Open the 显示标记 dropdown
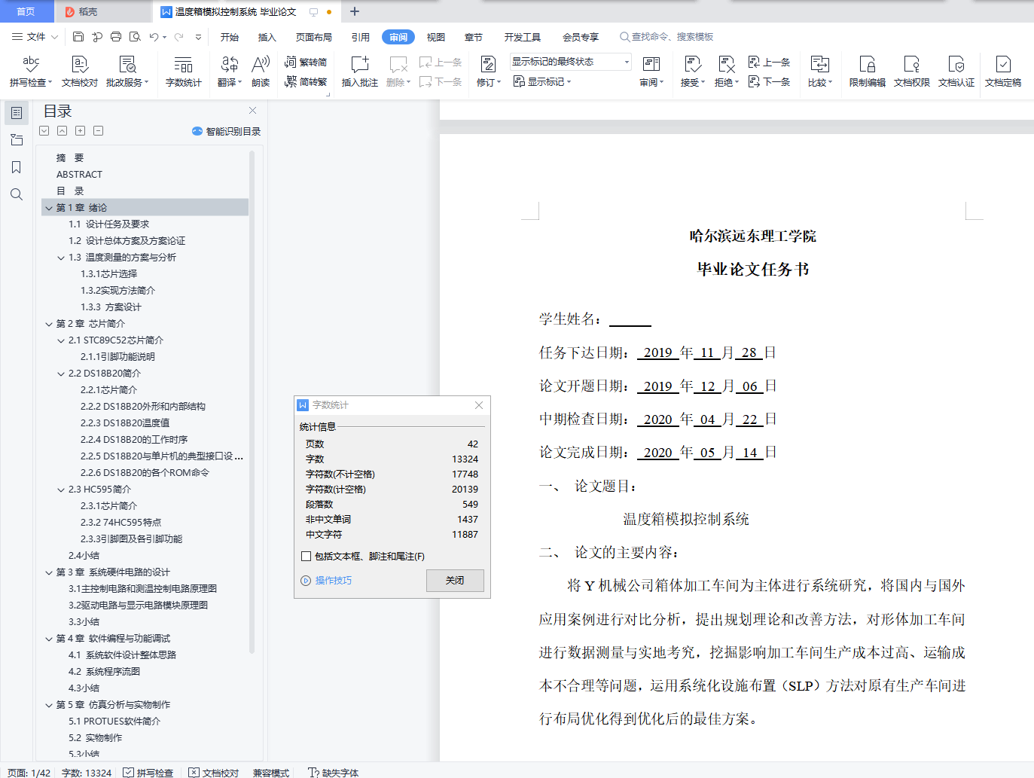Image resolution: width=1034 pixels, height=778 pixels. 542,81
